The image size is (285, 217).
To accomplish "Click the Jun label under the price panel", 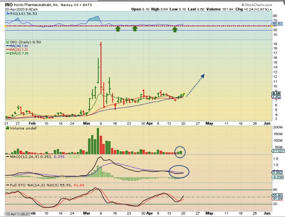I will pos(267,123).
